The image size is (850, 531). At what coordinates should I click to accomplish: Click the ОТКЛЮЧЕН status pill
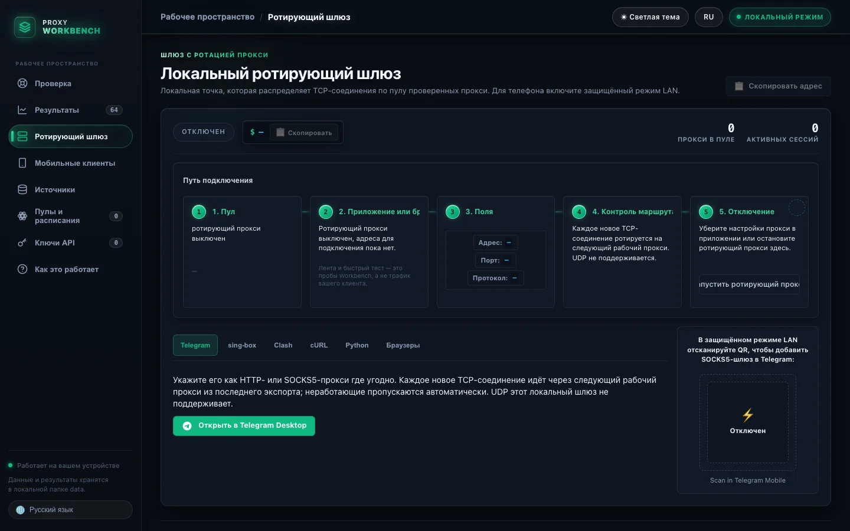pyautogui.click(x=204, y=132)
